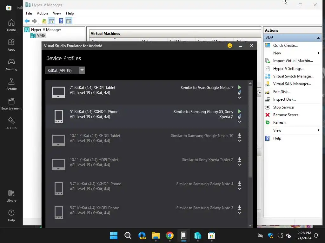325x243 pixels.
Task: Open Hyper-V Settings action
Action: point(289,69)
